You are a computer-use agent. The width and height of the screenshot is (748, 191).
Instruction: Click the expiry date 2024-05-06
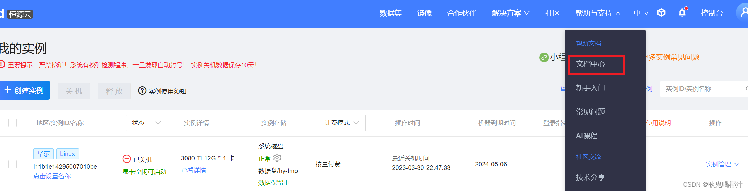[491, 164]
